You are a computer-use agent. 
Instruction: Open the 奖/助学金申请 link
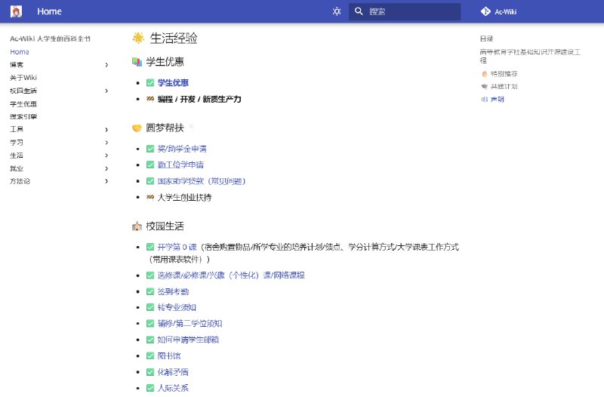point(182,149)
